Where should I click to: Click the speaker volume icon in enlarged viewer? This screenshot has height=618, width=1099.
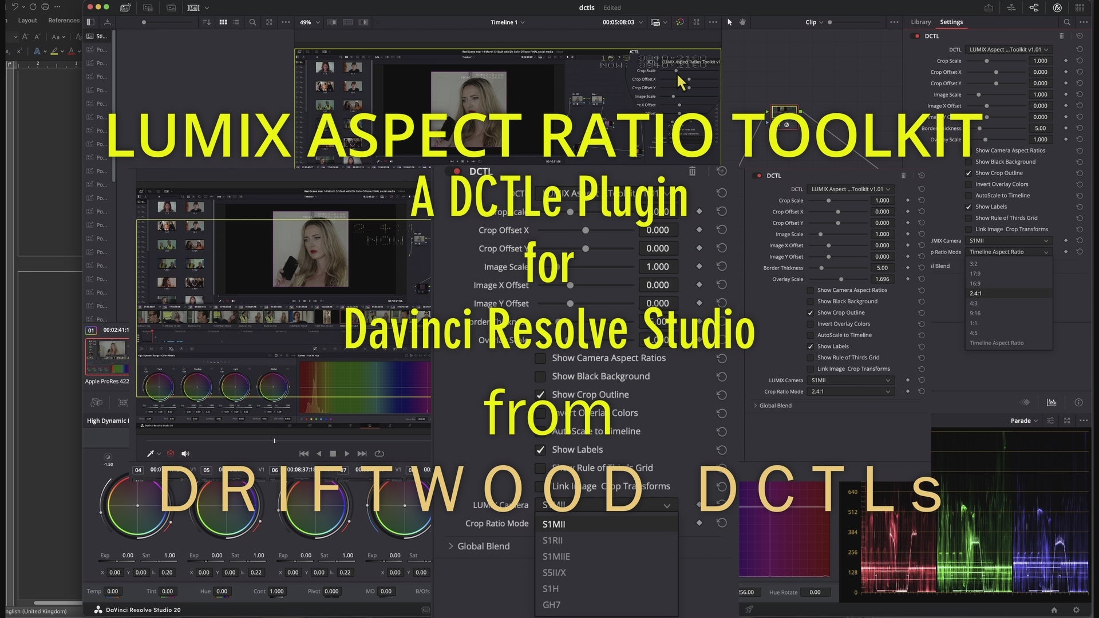[x=185, y=453]
